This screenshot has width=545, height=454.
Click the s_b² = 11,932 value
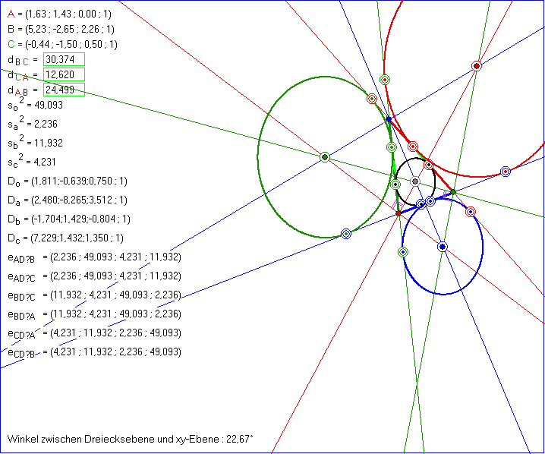pyautogui.click(x=35, y=143)
